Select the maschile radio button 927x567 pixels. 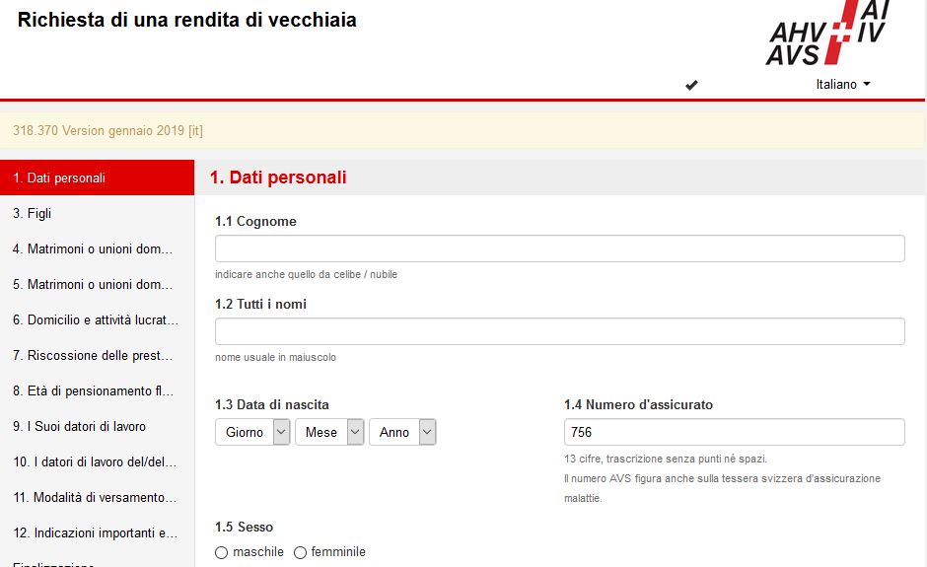pos(222,552)
